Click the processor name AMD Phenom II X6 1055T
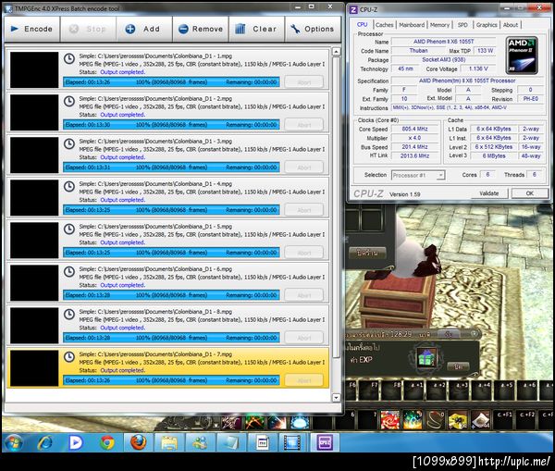This screenshot has width=555, height=471. pyautogui.click(x=443, y=42)
